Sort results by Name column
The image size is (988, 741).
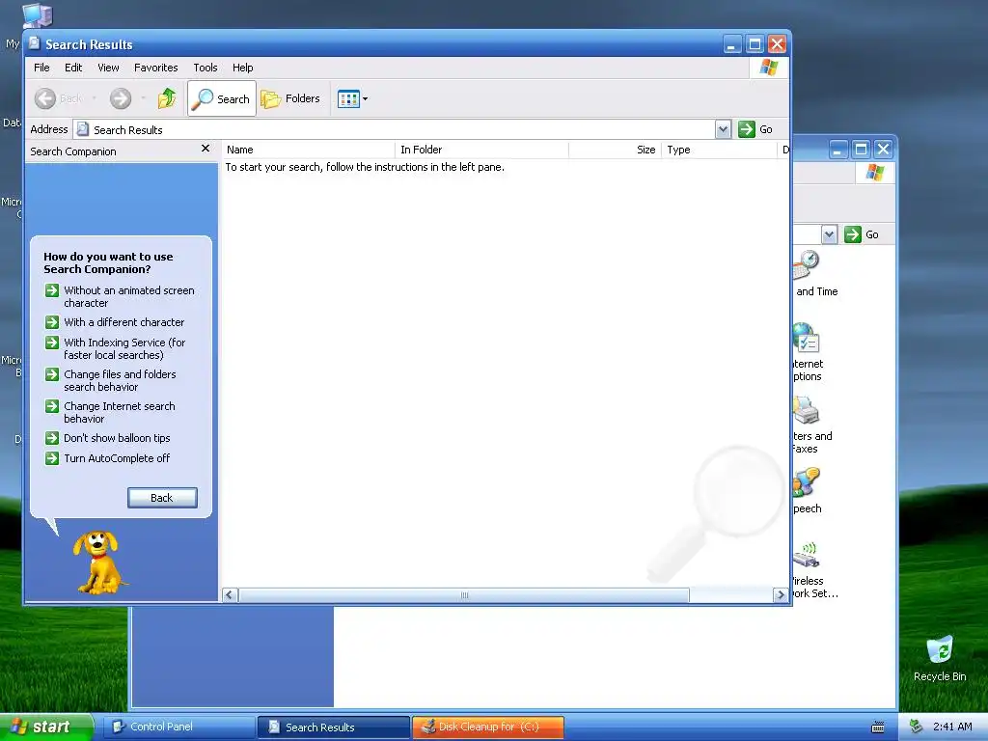click(308, 150)
